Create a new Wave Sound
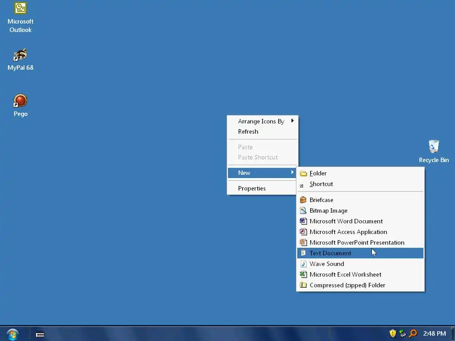Viewport: 455px width, 341px height. (360, 264)
